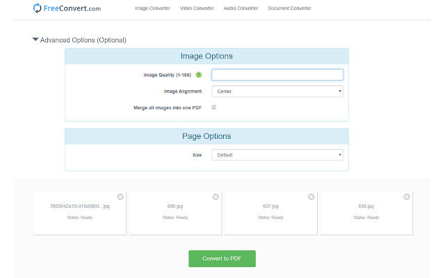Click the FreeConvert logo icon

[x=37, y=8]
